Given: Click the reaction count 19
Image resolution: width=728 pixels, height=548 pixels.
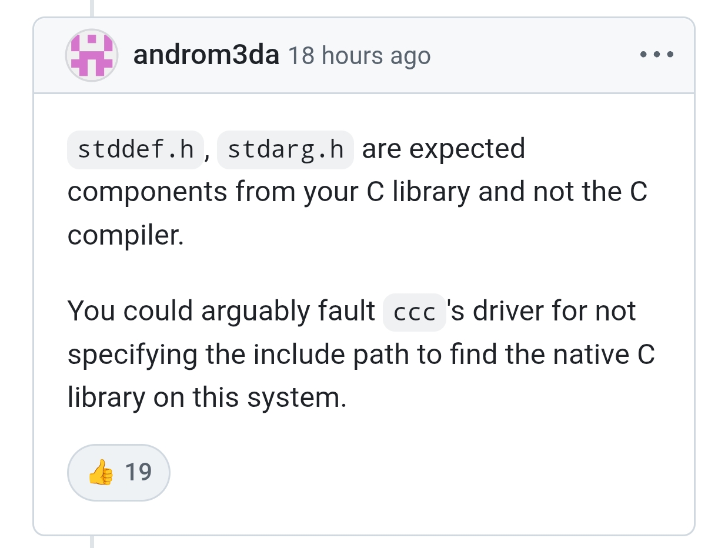Looking at the screenshot, I should pyautogui.click(x=139, y=472).
